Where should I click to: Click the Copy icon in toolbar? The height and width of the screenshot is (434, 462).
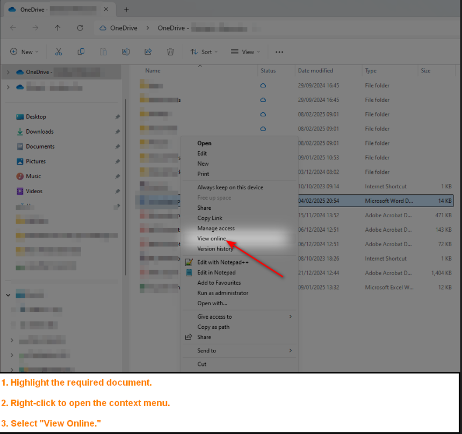click(81, 52)
